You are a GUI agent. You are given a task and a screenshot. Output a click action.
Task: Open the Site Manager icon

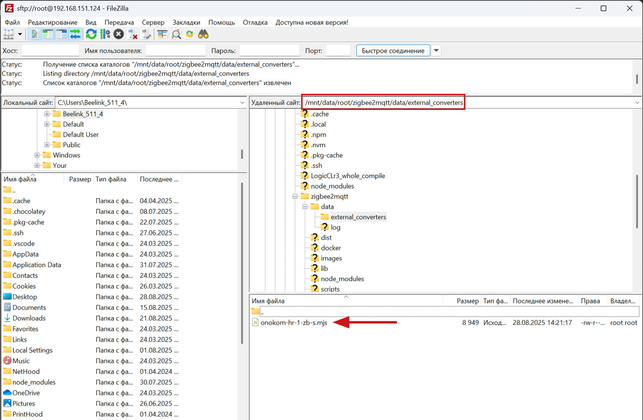(x=9, y=34)
